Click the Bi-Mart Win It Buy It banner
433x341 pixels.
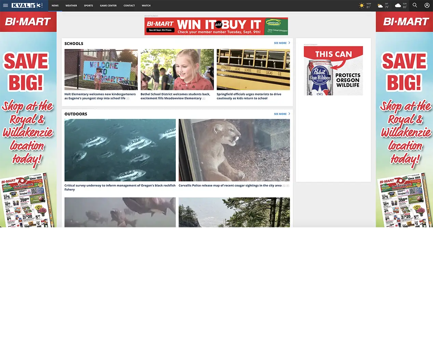(x=216, y=26)
